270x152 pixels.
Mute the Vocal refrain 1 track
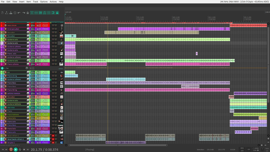(x=53, y=135)
